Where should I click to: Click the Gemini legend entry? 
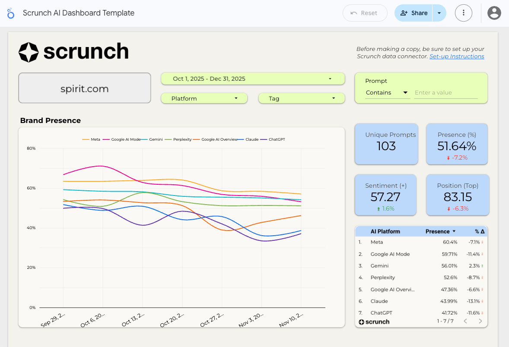(152, 139)
